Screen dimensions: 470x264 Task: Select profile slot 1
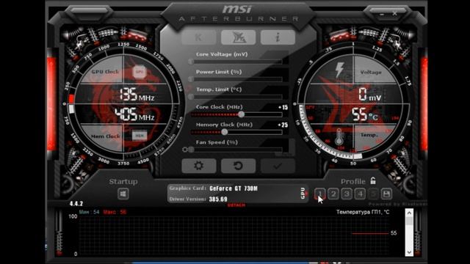pos(320,194)
